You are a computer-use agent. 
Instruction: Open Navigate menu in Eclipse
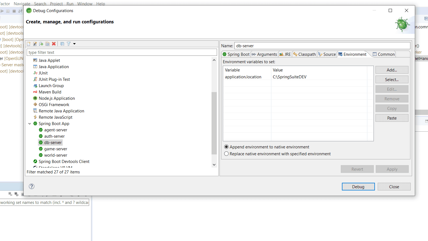tap(22, 4)
